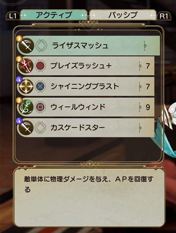Click the シャイニングブラスト golden star icon
This screenshot has width=176, height=233.
point(26,86)
